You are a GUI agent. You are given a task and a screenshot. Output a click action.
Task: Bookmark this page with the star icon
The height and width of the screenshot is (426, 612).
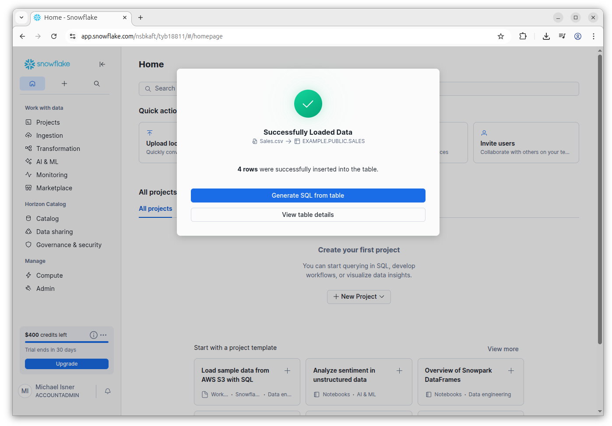point(501,36)
